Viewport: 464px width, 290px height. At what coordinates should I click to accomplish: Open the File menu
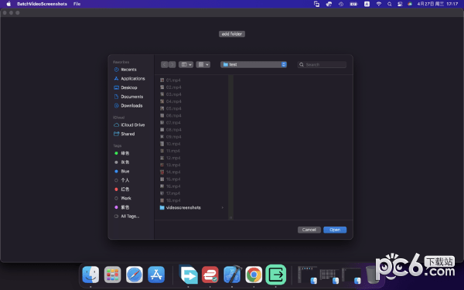click(77, 4)
